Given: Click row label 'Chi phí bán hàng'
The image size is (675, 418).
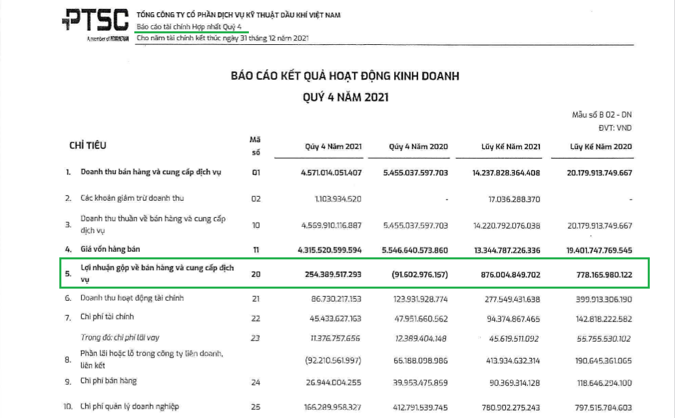Looking at the screenshot, I should click(108, 381).
